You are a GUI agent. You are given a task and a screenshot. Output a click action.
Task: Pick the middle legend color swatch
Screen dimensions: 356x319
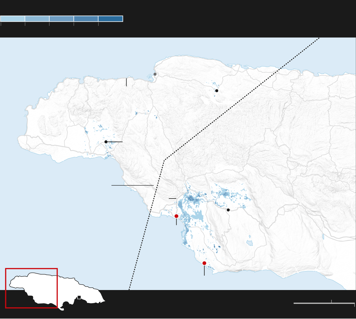[x=61, y=19]
